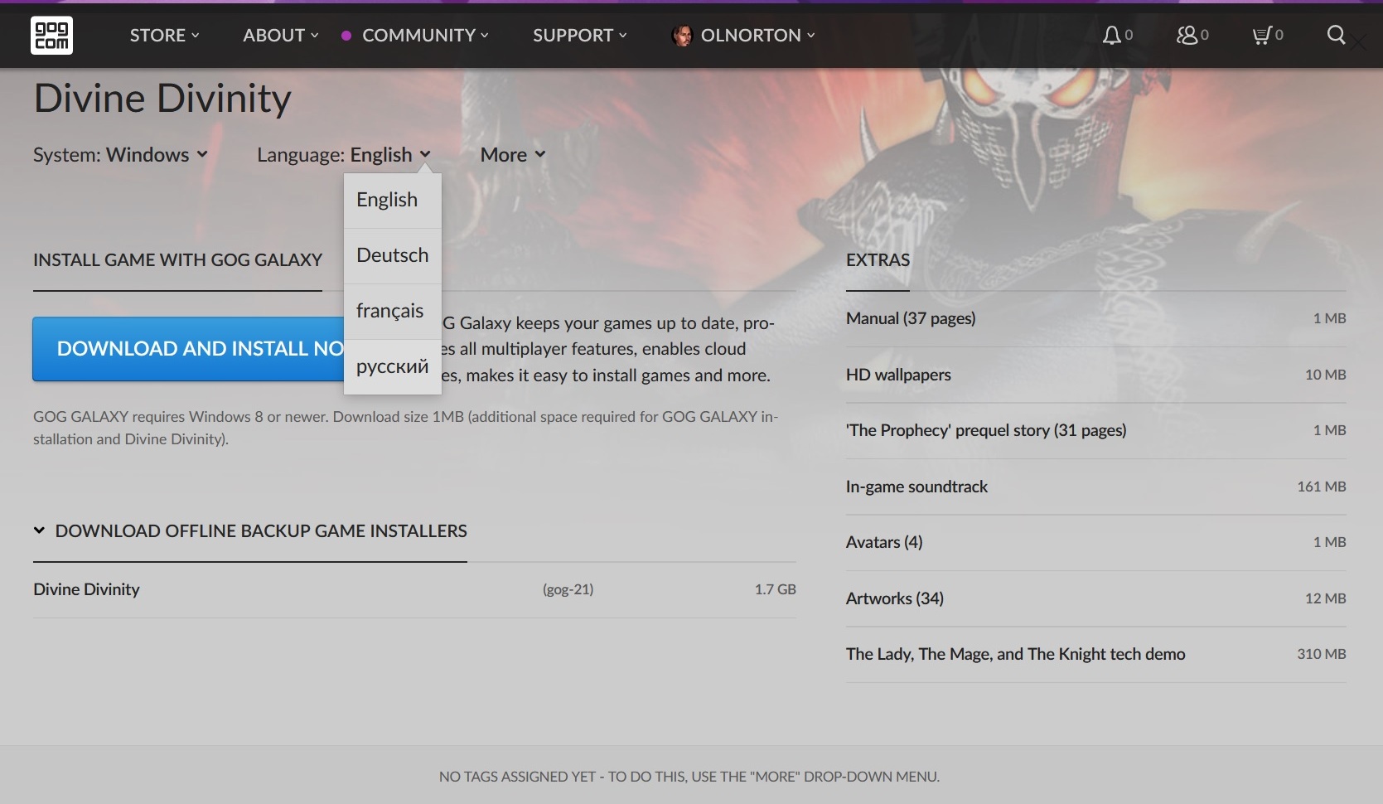The height and width of the screenshot is (804, 1383).
Task: Open the COMMUNITY menu
Action: tap(425, 35)
